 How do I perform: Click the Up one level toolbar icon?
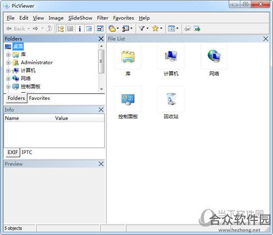pos(49,29)
